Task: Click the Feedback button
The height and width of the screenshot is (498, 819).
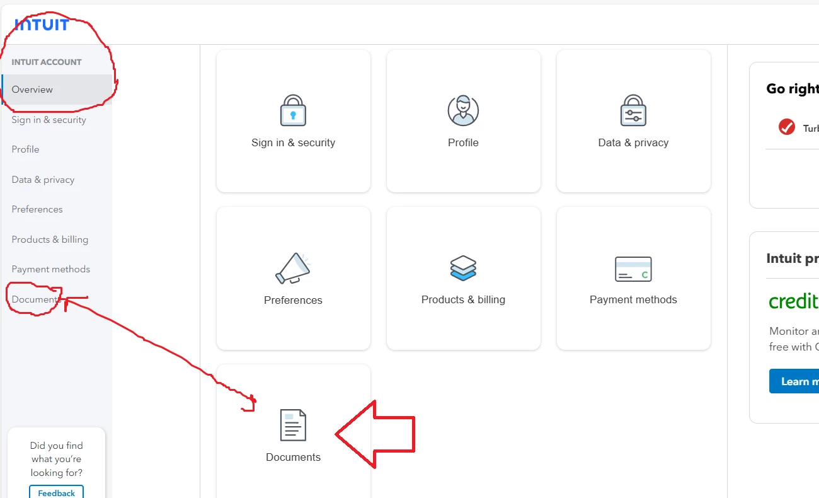Action: (x=56, y=492)
